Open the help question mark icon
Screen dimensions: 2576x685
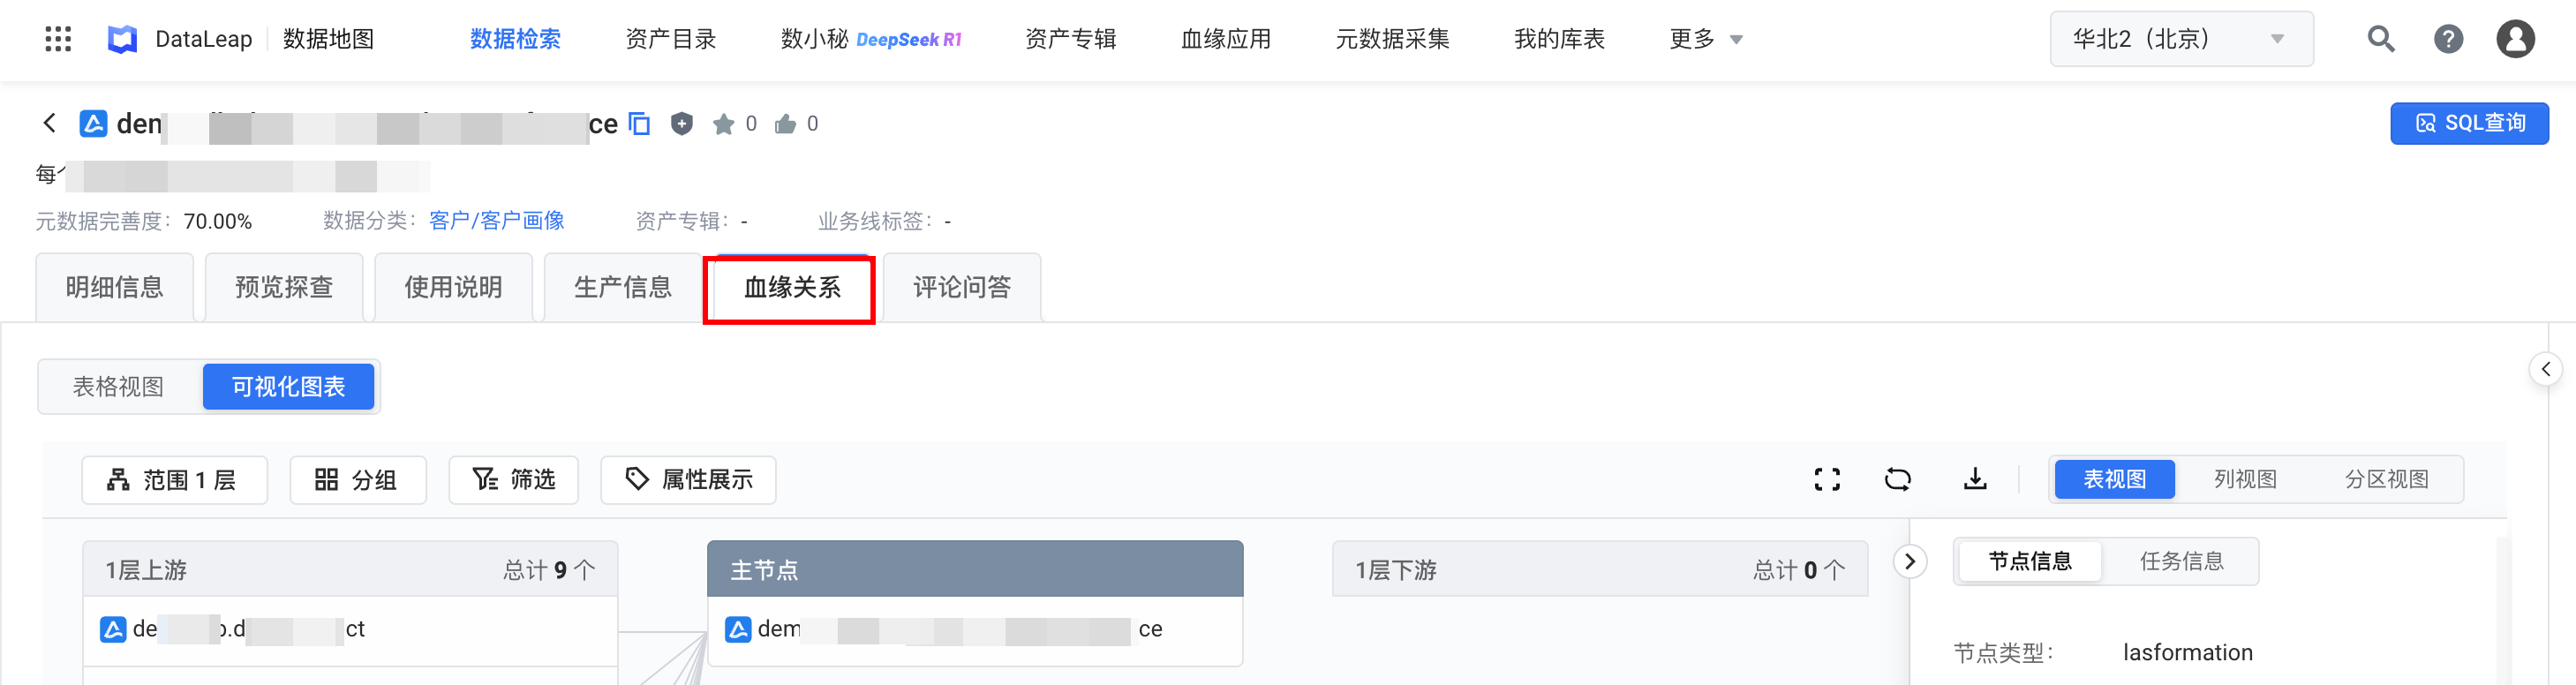pos(2448,39)
